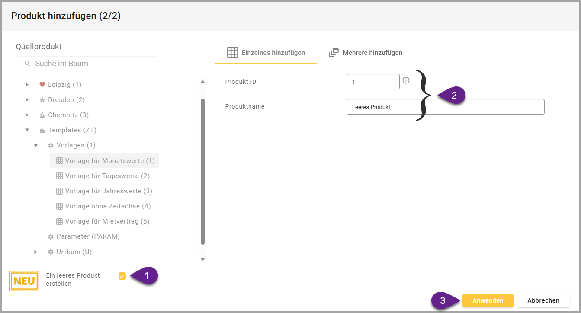This screenshot has height=313, width=581.
Task: Click the 'Ein leeres Produkt erstellen' label
Action: (x=73, y=280)
